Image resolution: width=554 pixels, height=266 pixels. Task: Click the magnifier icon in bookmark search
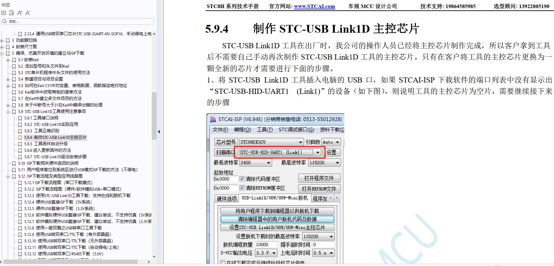click(x=5, y=21)
